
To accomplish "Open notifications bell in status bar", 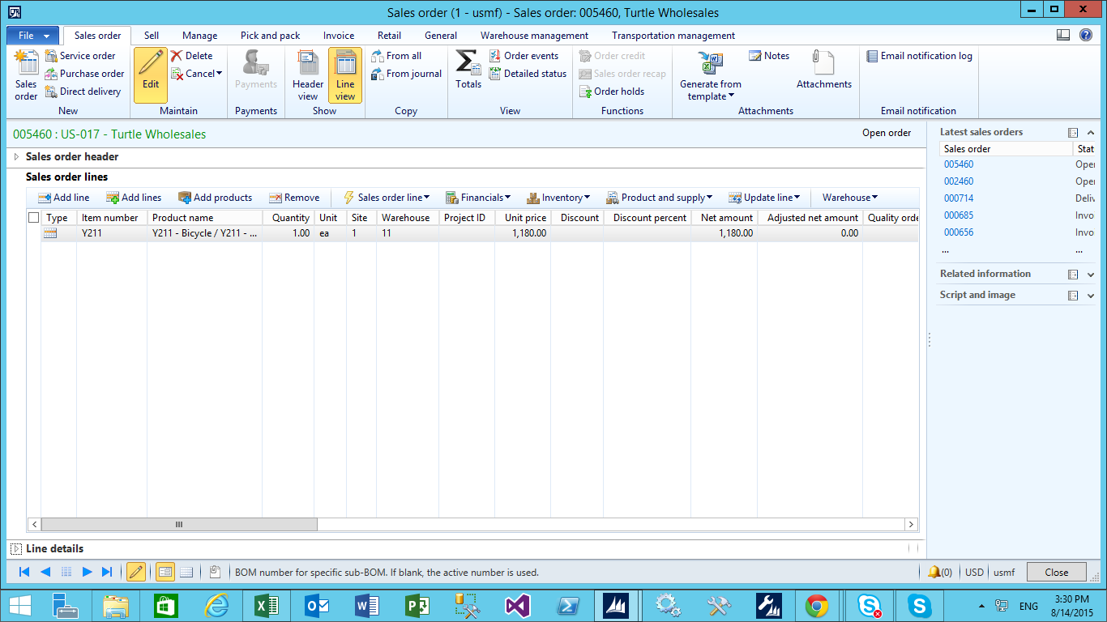I will pos(934,573).
